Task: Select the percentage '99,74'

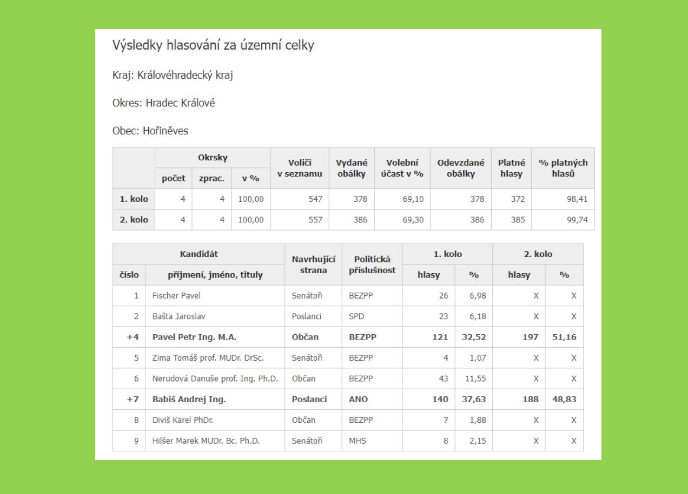Action: [577, 220]
